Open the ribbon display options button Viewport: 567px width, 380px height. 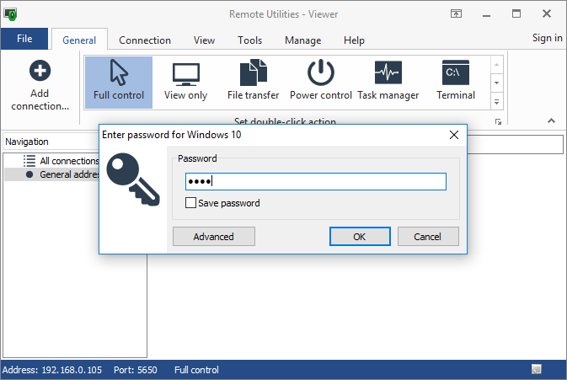456,13
